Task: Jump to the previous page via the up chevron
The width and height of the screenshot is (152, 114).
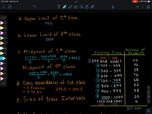Action: [149, 87]
